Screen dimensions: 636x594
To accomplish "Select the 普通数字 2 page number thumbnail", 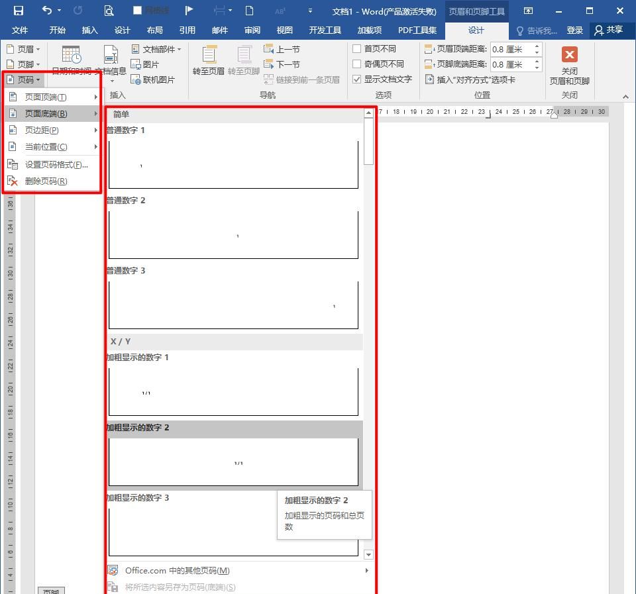I will pos(233,234).
